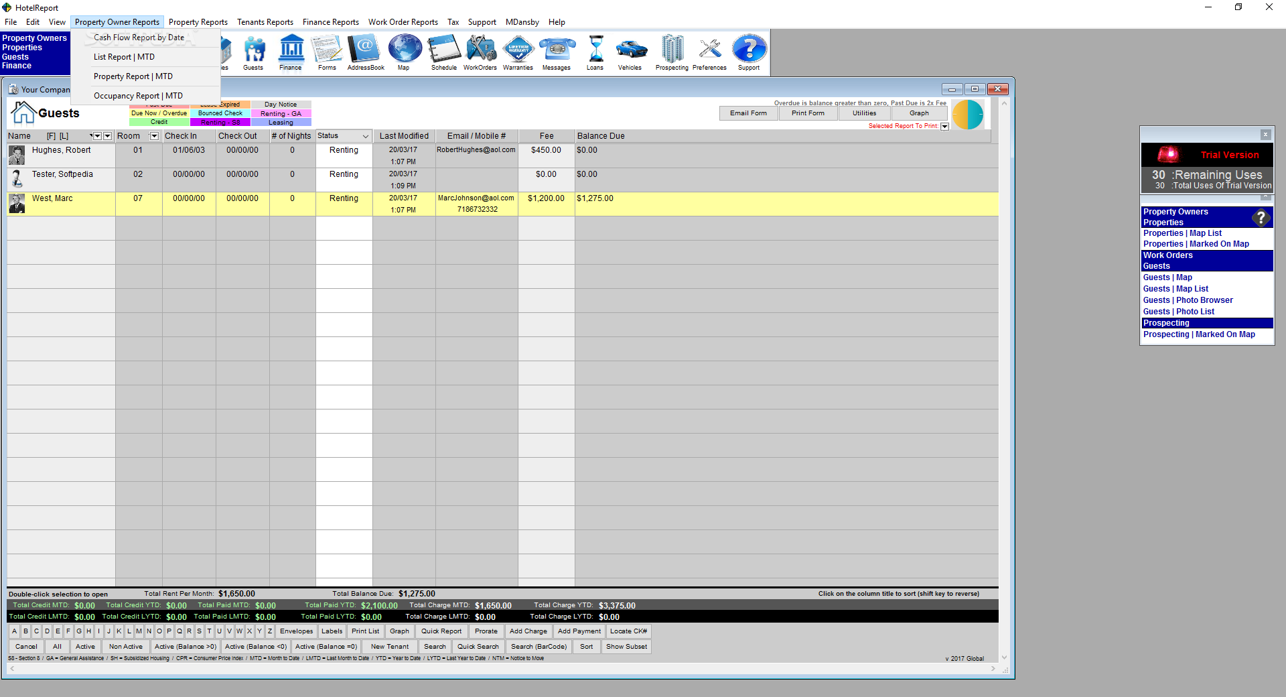The image size is (1286, 697).
Task: Open the Status column combo box
Action: (x=344, y=136)
